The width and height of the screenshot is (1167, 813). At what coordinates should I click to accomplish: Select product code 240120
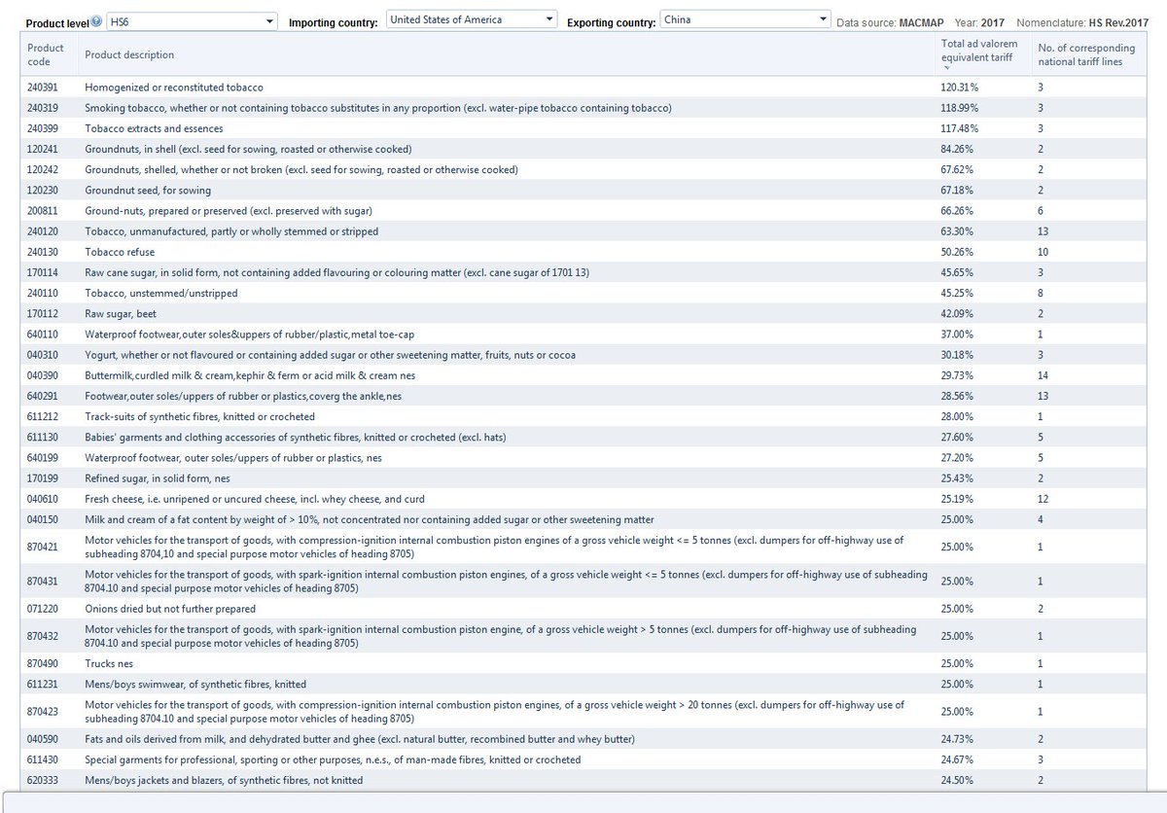pos(43,231)
